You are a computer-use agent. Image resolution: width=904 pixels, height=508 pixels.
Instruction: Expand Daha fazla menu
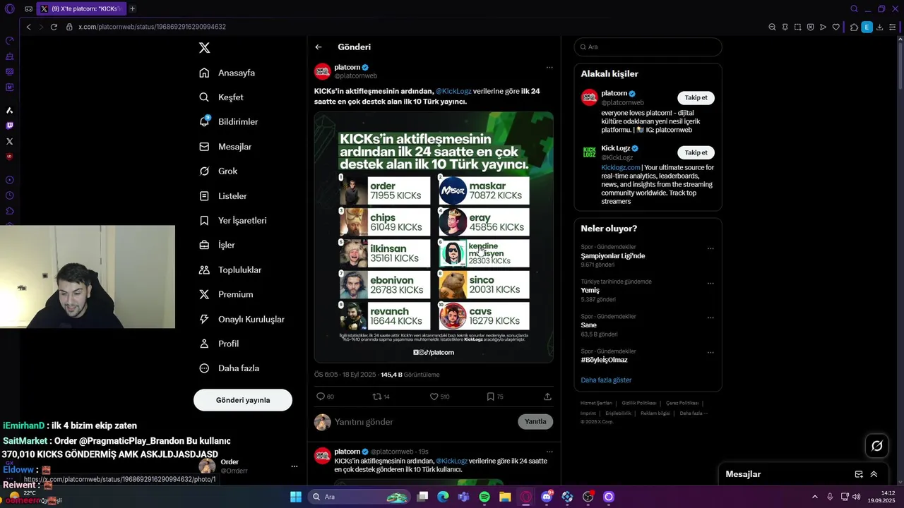(x=229, y=368)
